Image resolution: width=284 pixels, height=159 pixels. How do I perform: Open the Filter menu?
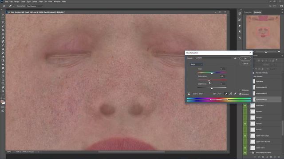coord(40,2)
